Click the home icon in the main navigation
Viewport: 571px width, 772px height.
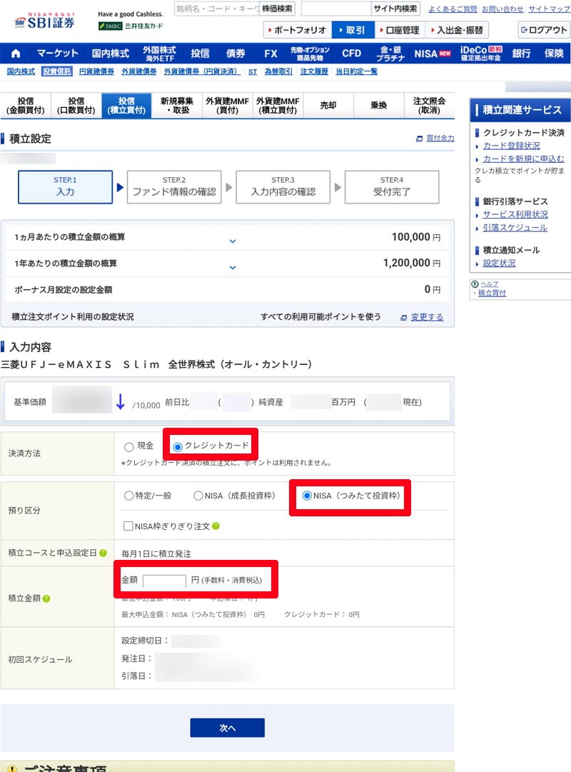click(x=14, y=54)
